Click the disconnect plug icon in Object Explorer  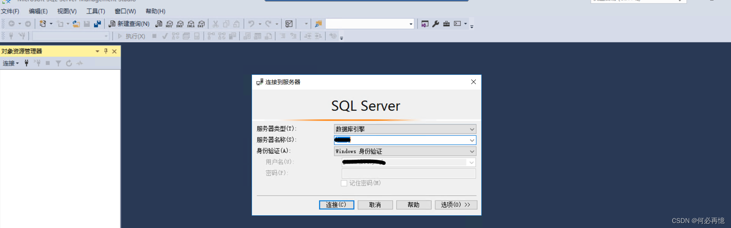[x=37, y=63]
